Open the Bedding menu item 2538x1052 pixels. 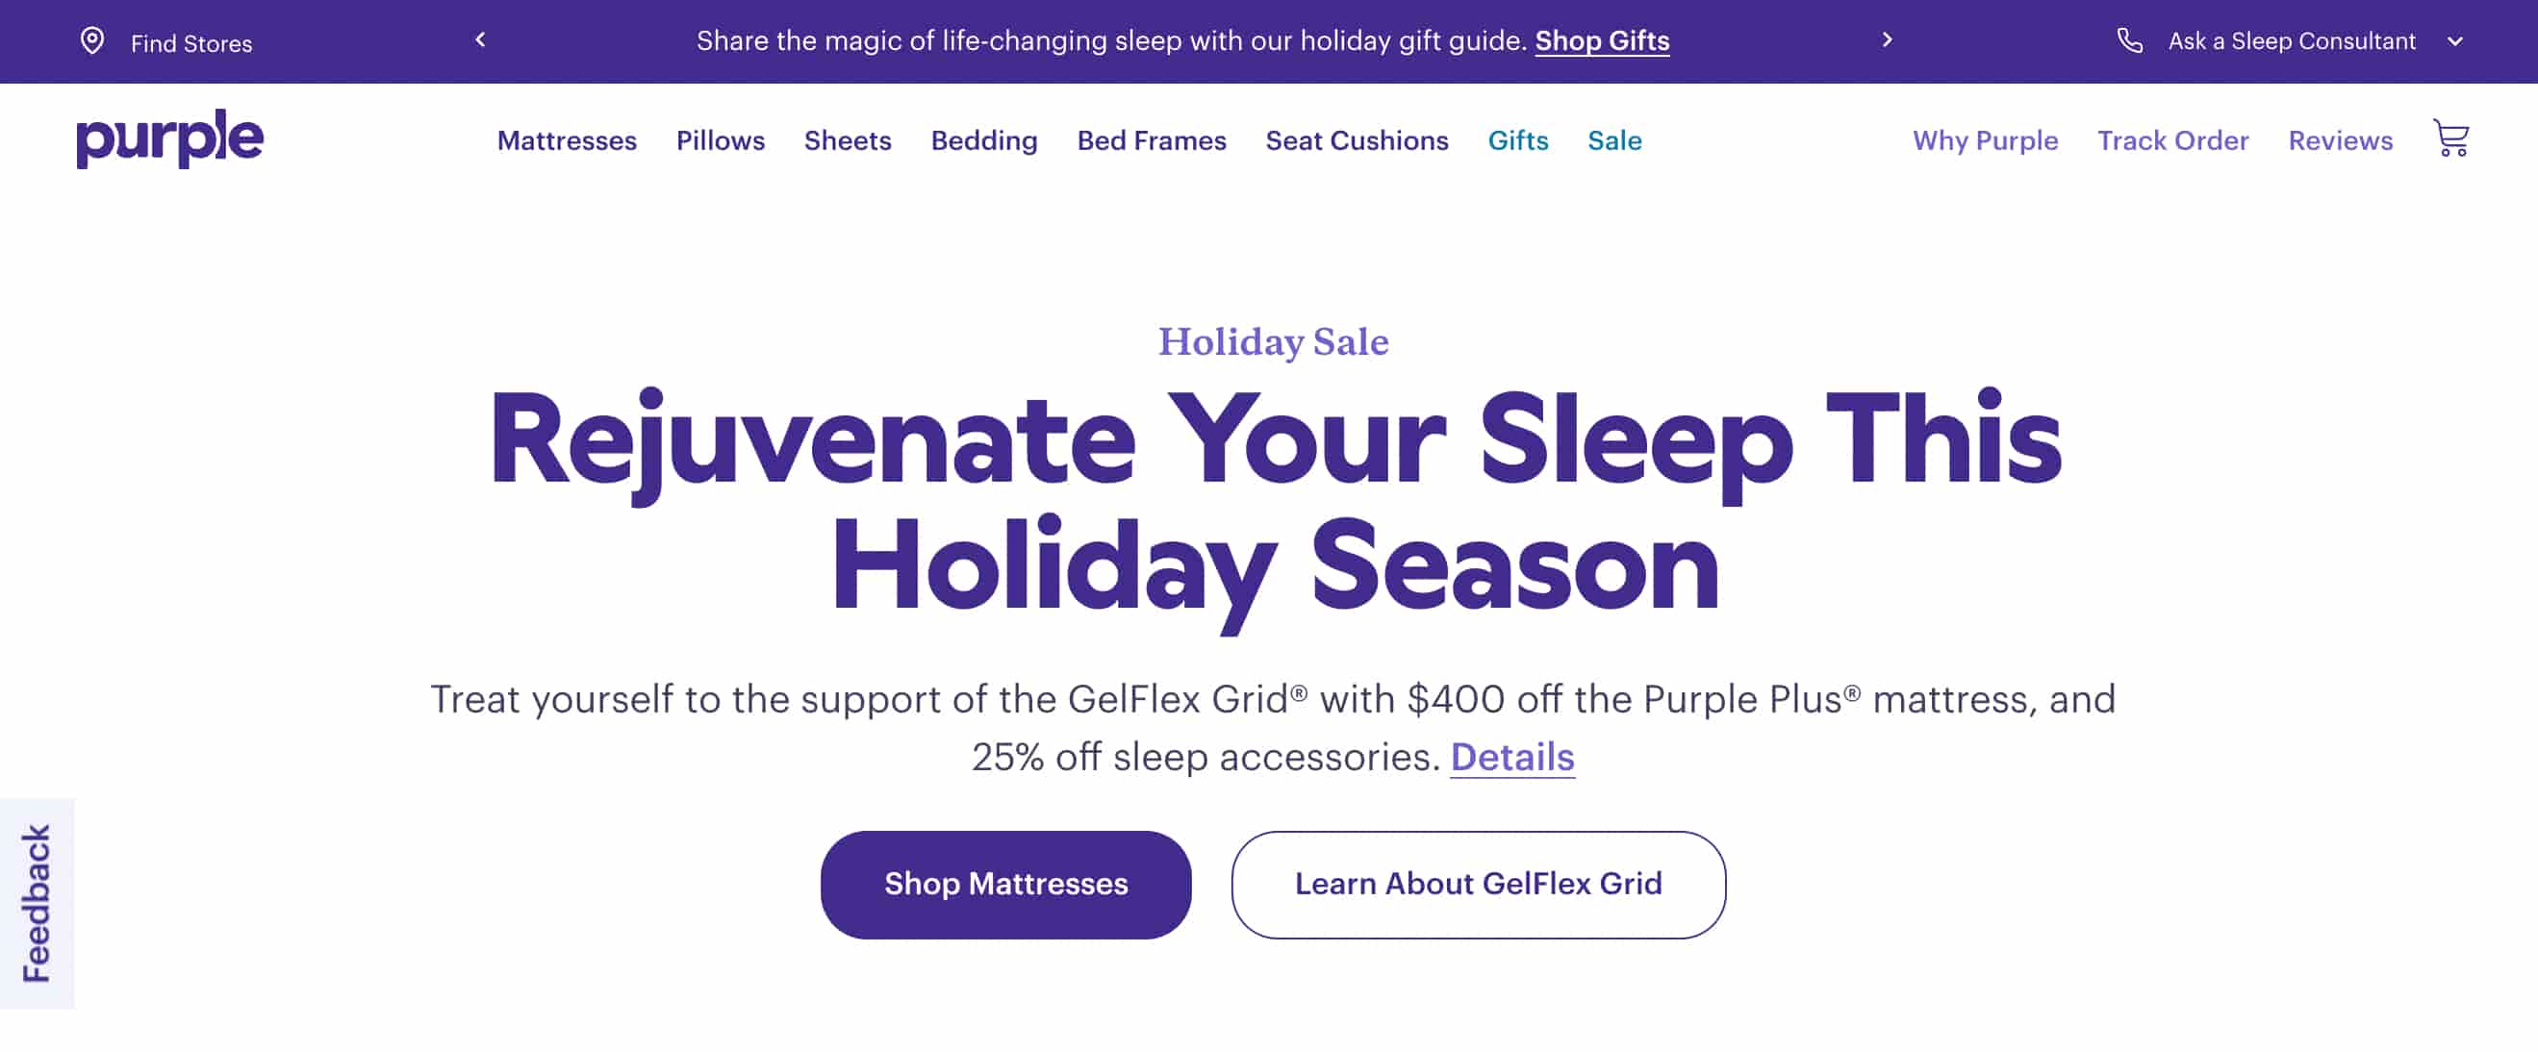[983, 140]
